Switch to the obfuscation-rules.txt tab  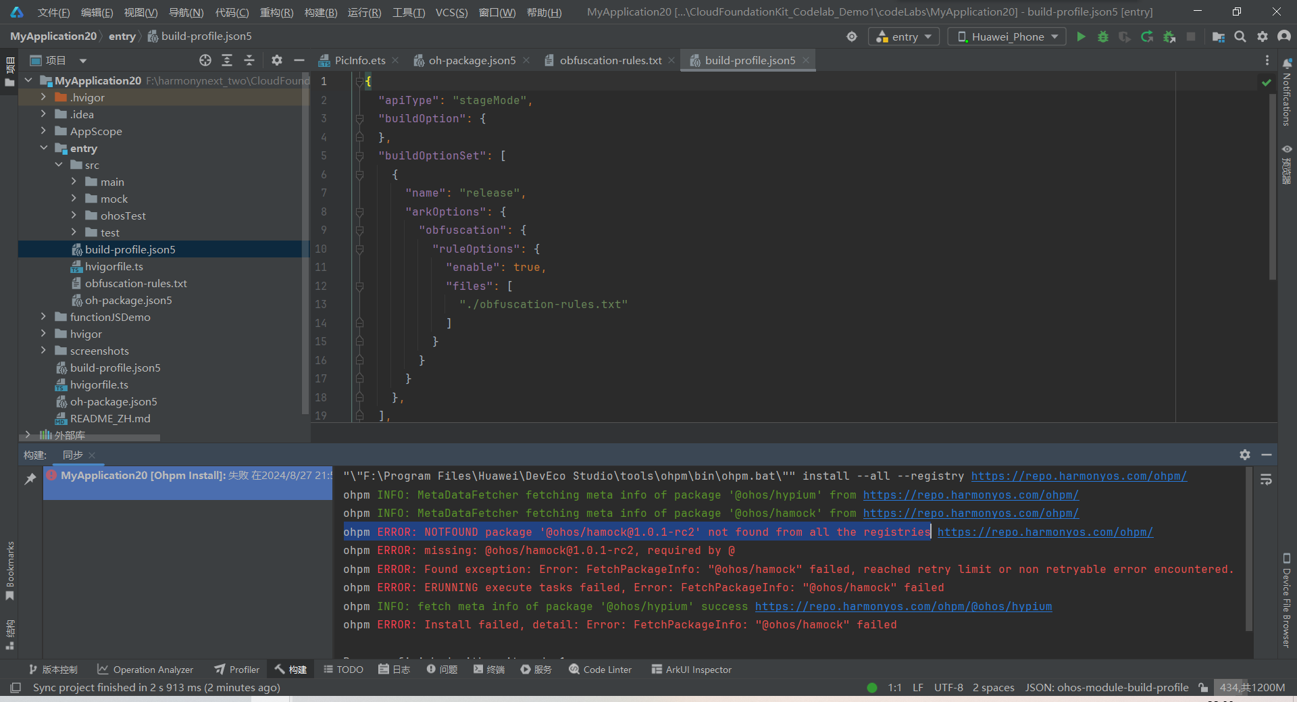610,60
